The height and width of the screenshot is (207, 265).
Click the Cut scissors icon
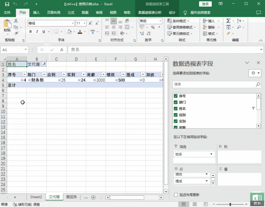[16, 21]
